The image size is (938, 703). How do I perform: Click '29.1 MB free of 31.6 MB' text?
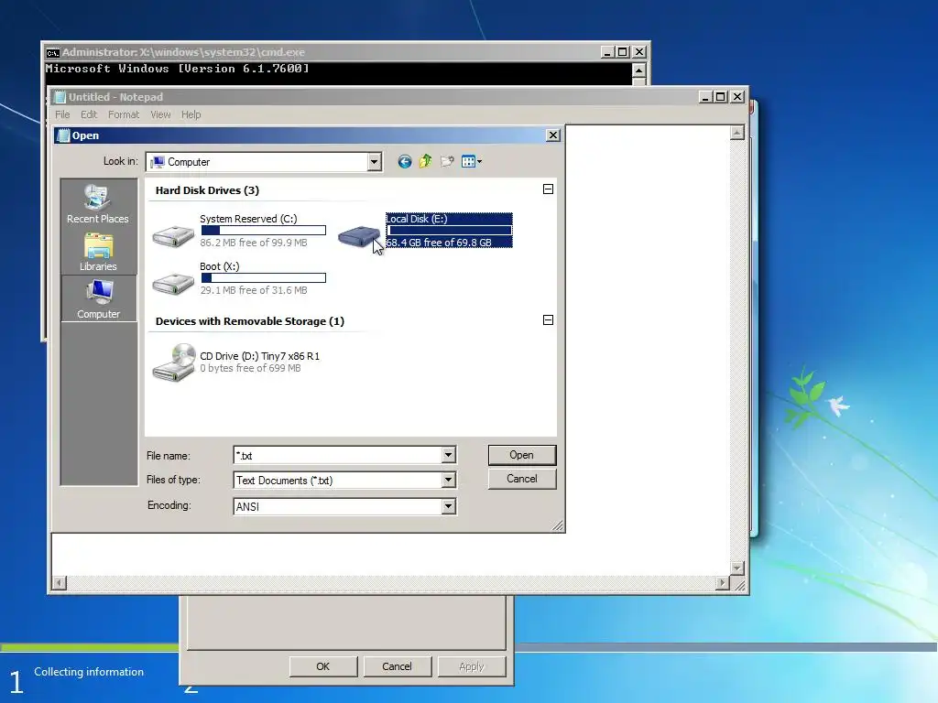tap(254, 290)
